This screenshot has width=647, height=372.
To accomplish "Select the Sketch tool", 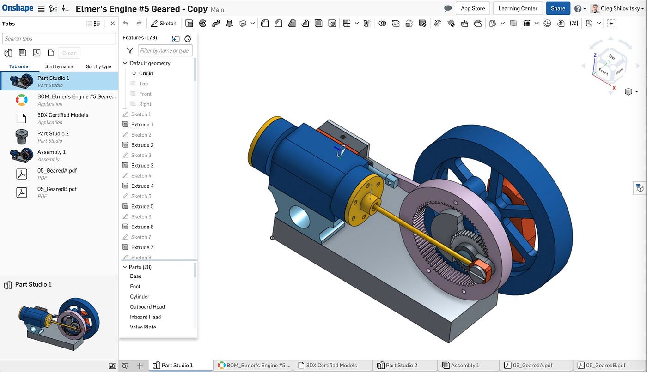I will tap(164, 23).
